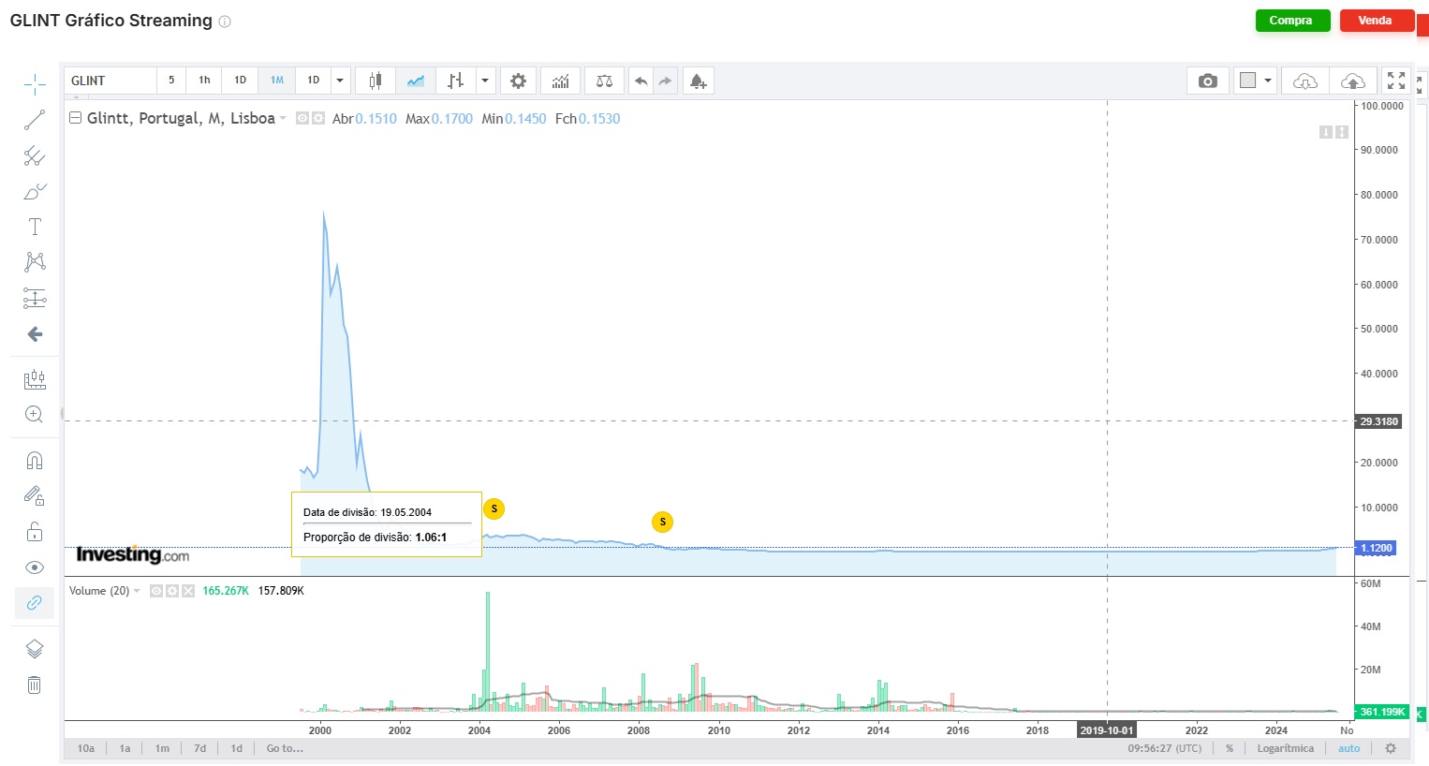Open the time interval dropdown arrow
This screenshot has width=1429, height=766.
click(340, 81)
